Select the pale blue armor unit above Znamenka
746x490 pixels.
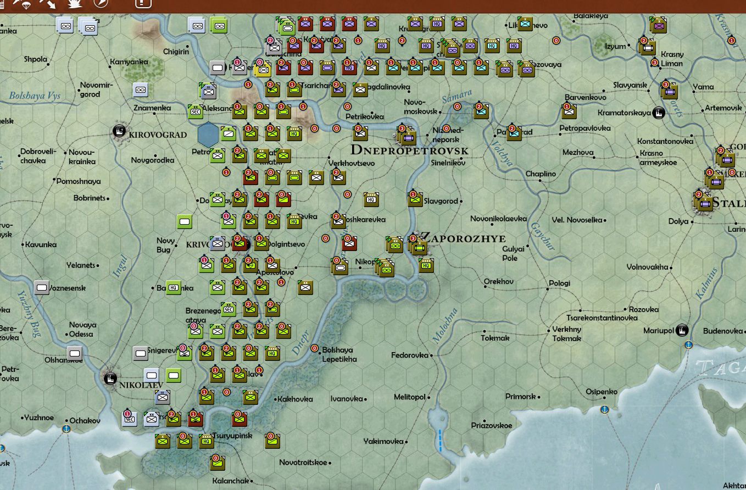click(141, 90)
